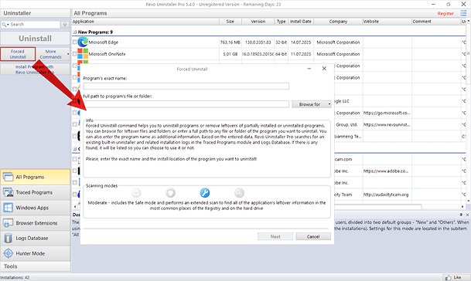Click the Program's exact name input field

[x=186, y=86]
